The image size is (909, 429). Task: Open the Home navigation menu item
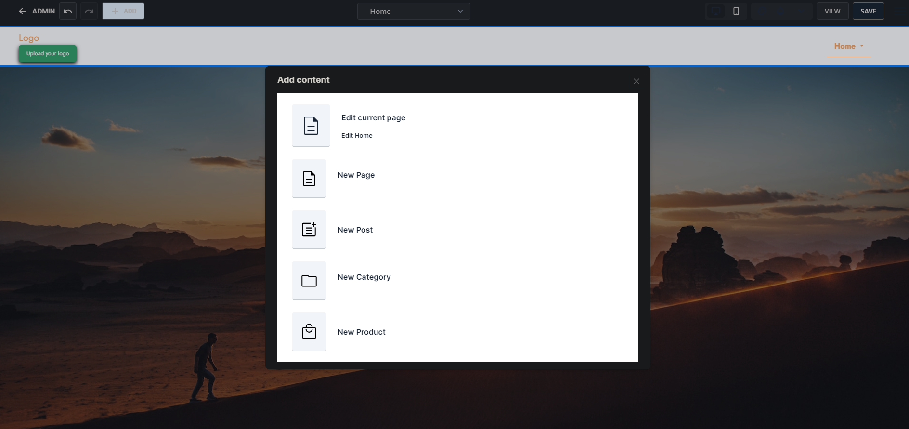[x=849, y=46]
